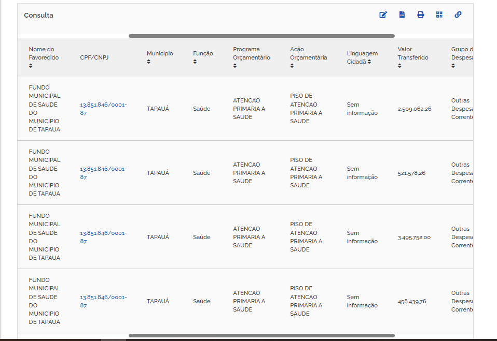This screenshot has height=341, width=497.
Task: Open CNPJ link in the fourth row
Action: 103,301
